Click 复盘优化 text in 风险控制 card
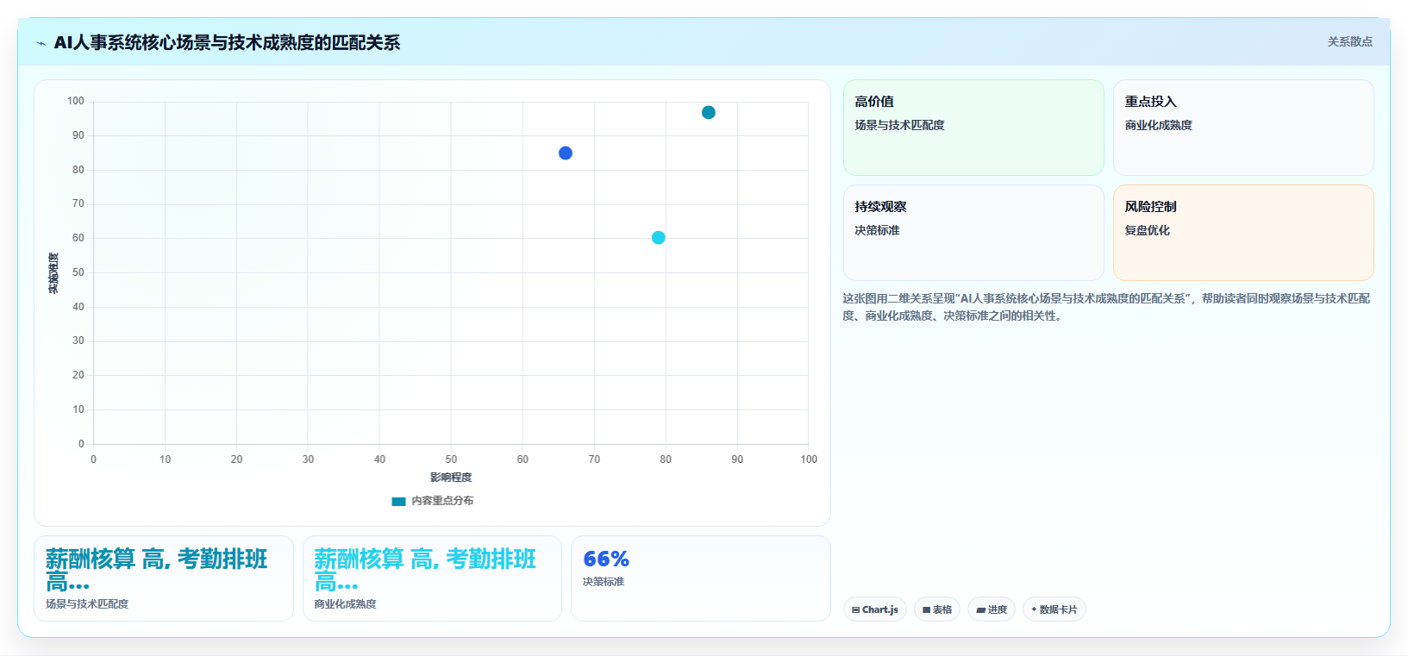Screen dimensions: 1408x656 coord(1147,230)
